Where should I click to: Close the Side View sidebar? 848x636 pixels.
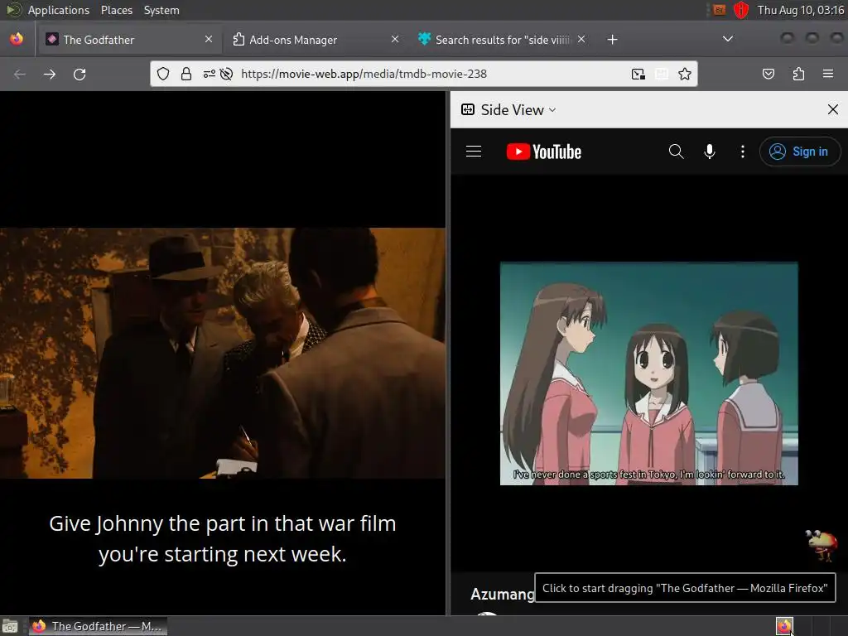pyautogui.click(x=833, y=110)
